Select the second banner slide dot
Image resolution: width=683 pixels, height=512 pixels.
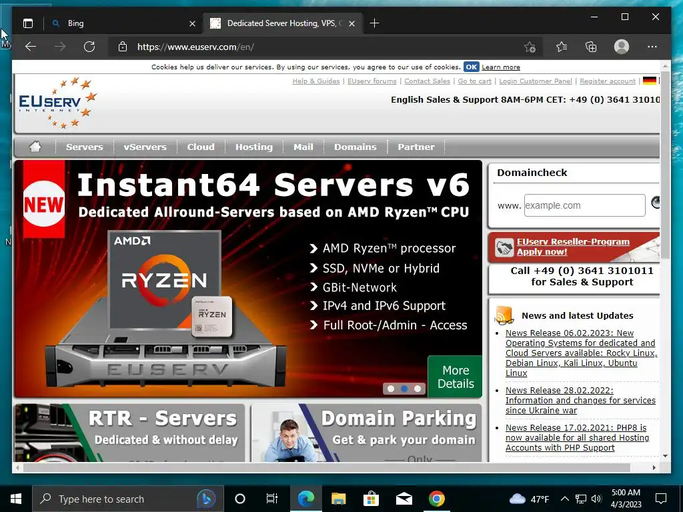click(404, 389)
